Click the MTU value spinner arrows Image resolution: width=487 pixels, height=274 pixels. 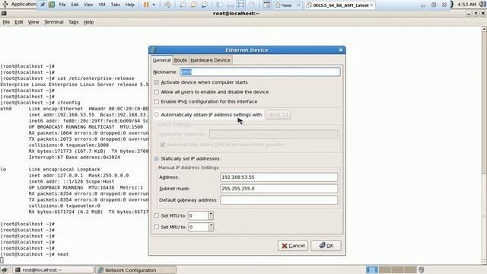pos(211,215)
